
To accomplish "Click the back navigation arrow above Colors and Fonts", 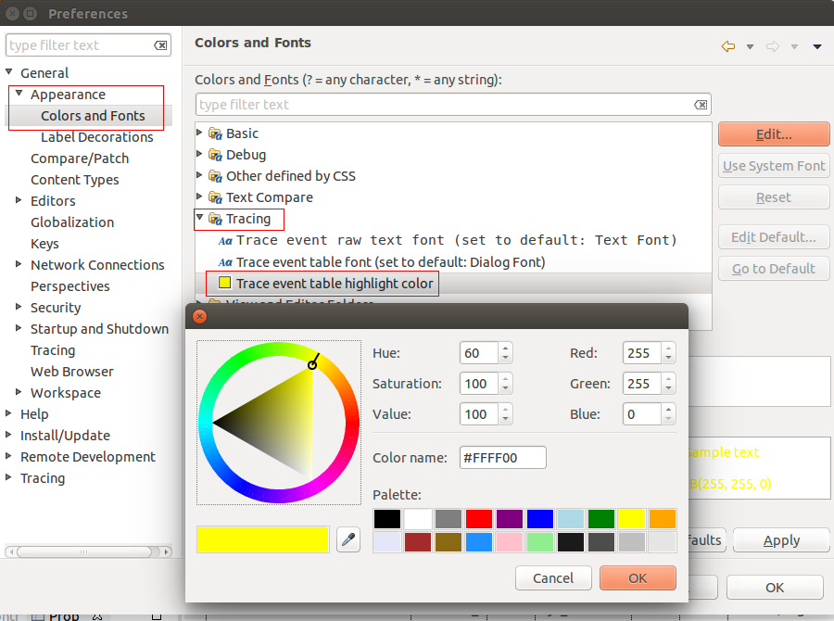I will [727, 44].
